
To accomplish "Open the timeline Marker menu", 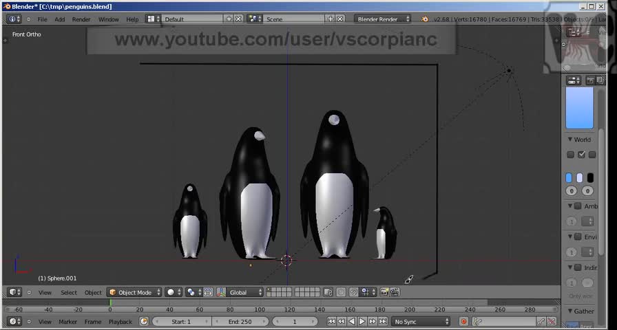I will 68,322.
